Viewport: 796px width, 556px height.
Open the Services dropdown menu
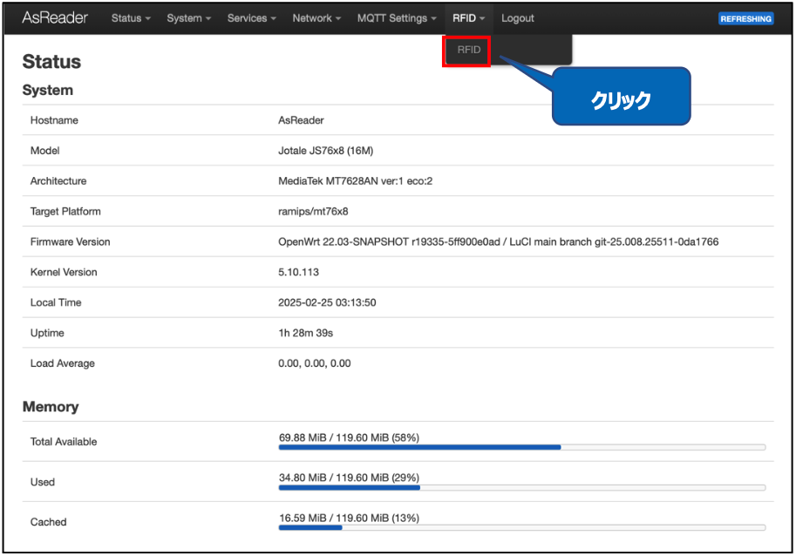pos(251,18)
